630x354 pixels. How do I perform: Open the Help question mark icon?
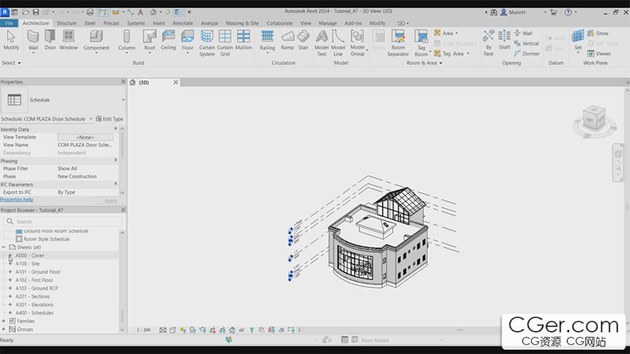point(568,12)
